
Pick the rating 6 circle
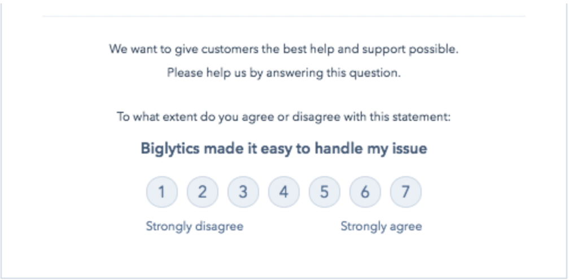pos(365,192)
